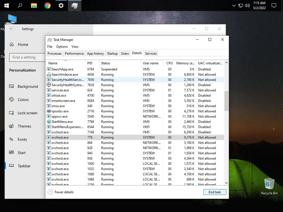The image size is (283, 212).
Task: Click the StartMenu.exe process icon
Action: (x=49, y=122)
